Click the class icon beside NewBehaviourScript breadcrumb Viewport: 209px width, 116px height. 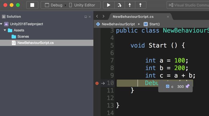(x=98, y=24)
